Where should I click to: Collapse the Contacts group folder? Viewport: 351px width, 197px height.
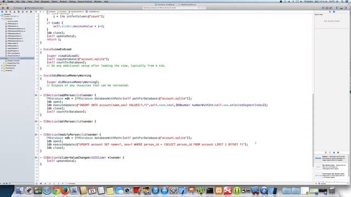(x=2, y=19)
